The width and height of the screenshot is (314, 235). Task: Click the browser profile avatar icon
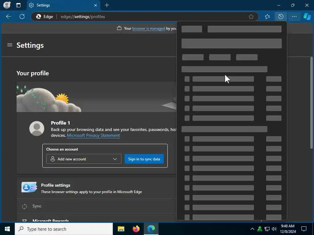click(7, 5)
